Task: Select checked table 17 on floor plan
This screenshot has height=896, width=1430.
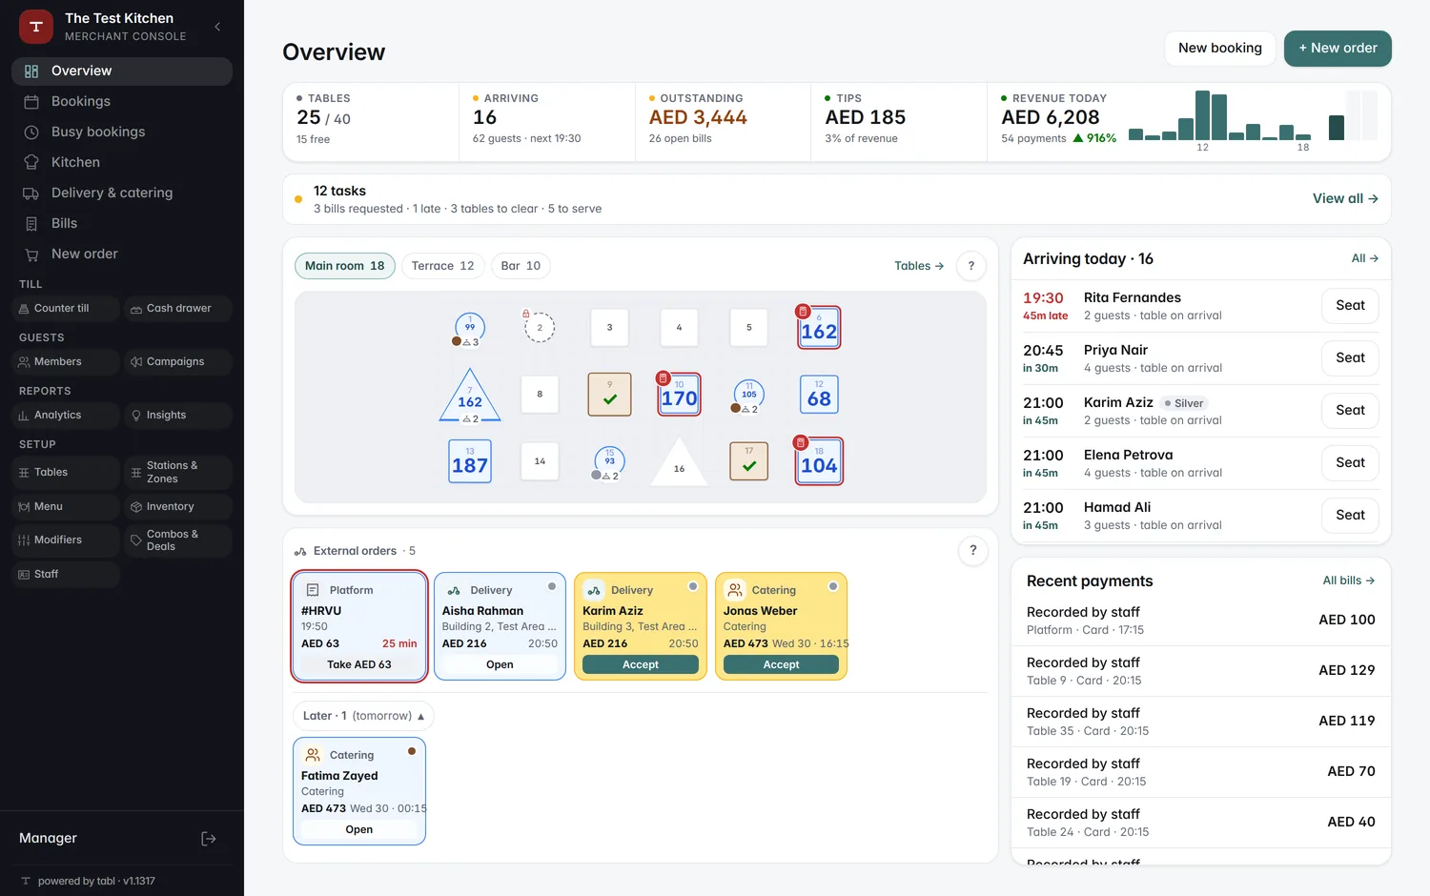Action: coord(749,461)
